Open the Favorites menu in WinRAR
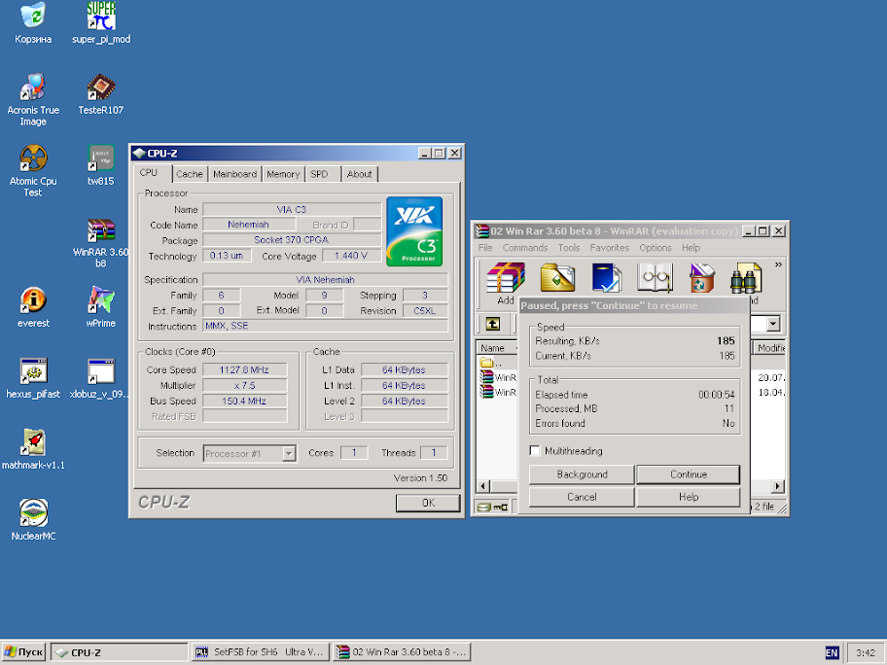 [x=609, y=248]
